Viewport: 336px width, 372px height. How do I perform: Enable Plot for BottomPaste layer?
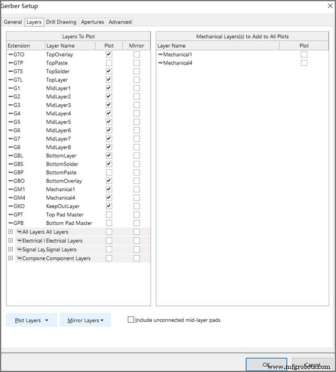pos(109,172)
